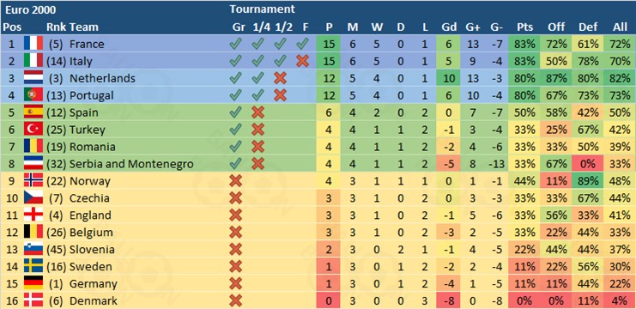
Task: Click the Pts column header
Action: coord(525,27)
